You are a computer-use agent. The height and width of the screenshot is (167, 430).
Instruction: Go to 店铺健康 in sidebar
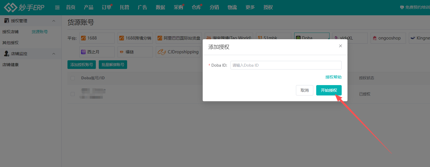tap(10, 65)
